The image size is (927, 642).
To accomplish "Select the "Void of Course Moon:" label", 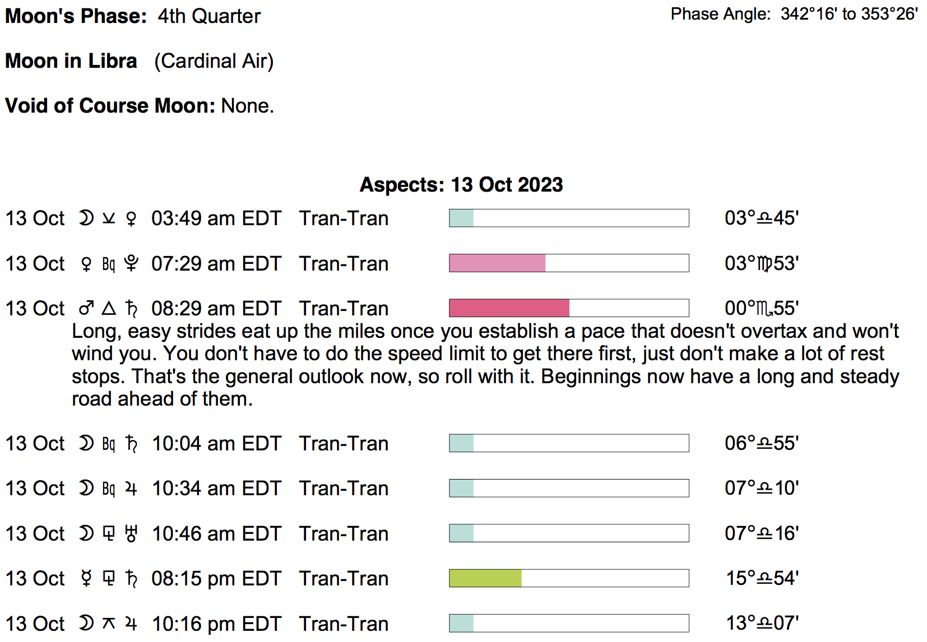I will pos(110,106).
